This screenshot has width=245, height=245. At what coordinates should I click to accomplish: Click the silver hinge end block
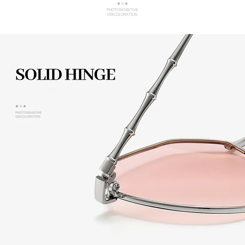click(x=101, y=189)
